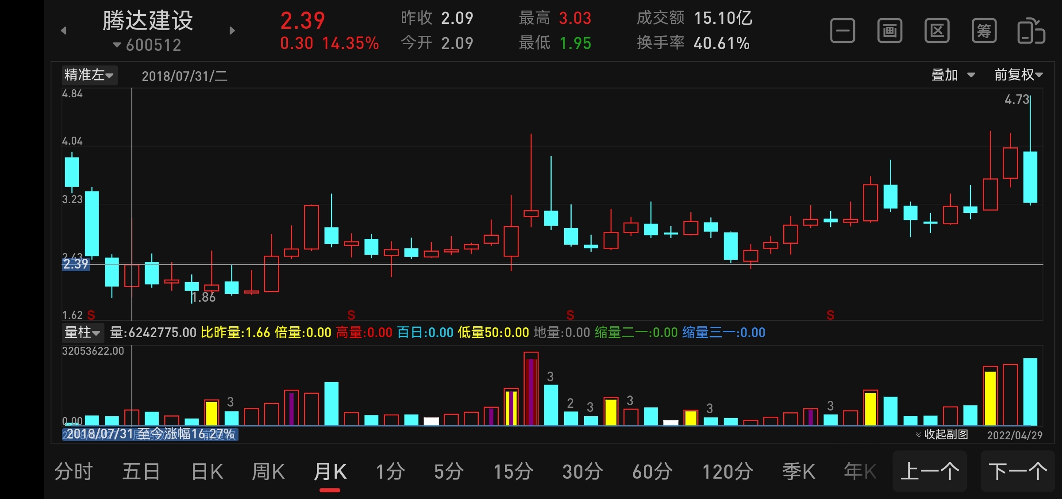Viewport: 1062px width, 499px height.
Task: Click the tallest red volume bar
Action: 531,389
